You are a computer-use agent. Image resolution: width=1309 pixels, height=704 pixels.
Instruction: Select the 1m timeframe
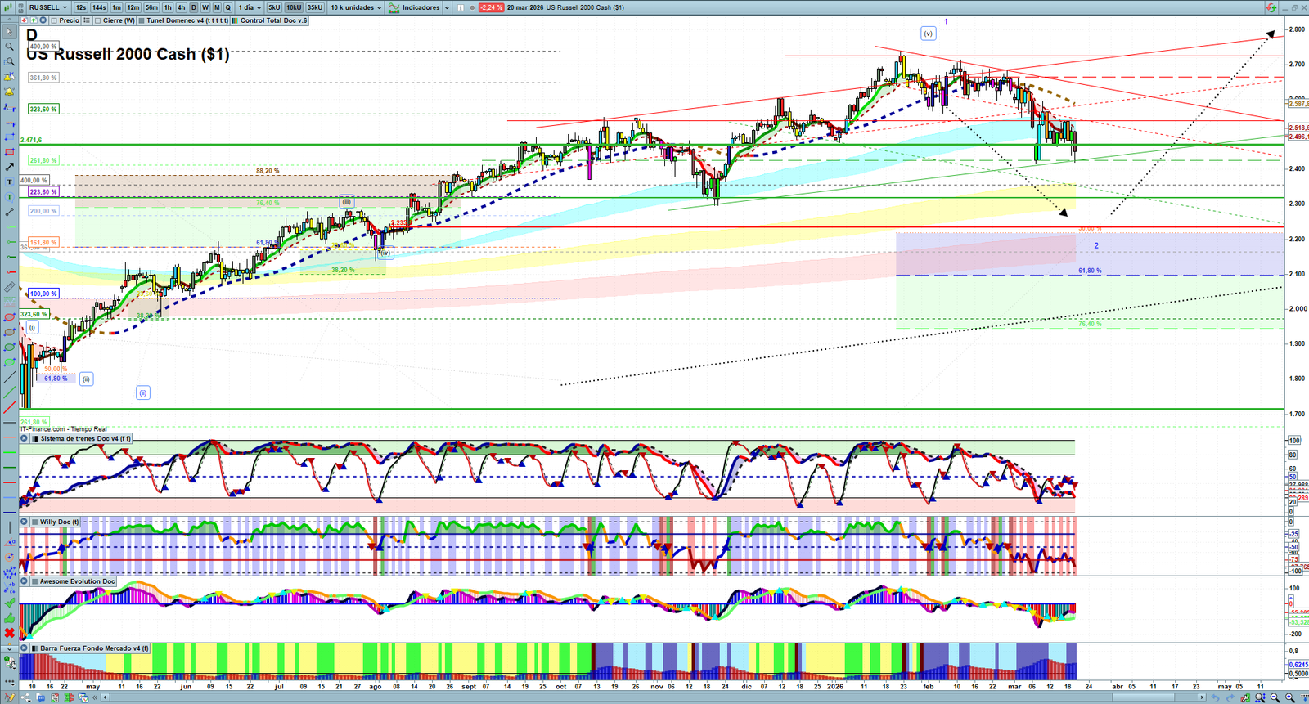[117, 7]
